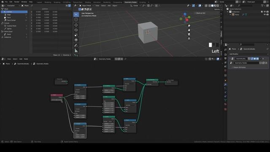This screenshot has height=152, width=270.
Task: Open the Modifiers wrench properties tab
Action: click(x=225, y=84)
